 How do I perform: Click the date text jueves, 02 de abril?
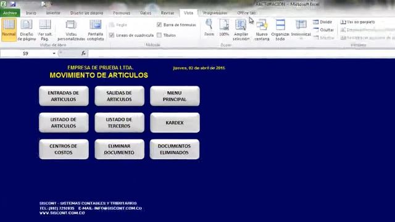[199, 68]
